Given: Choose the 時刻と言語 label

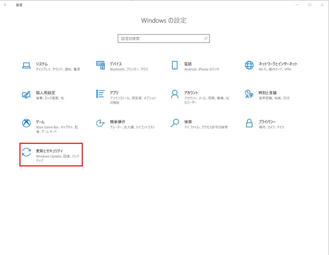Looking at the screenshot, I should pyautogui.click(x=268, y=93).
